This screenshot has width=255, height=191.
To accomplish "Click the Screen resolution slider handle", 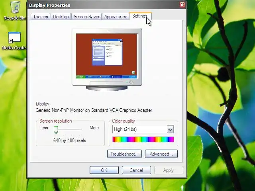I will pos(56,130).
